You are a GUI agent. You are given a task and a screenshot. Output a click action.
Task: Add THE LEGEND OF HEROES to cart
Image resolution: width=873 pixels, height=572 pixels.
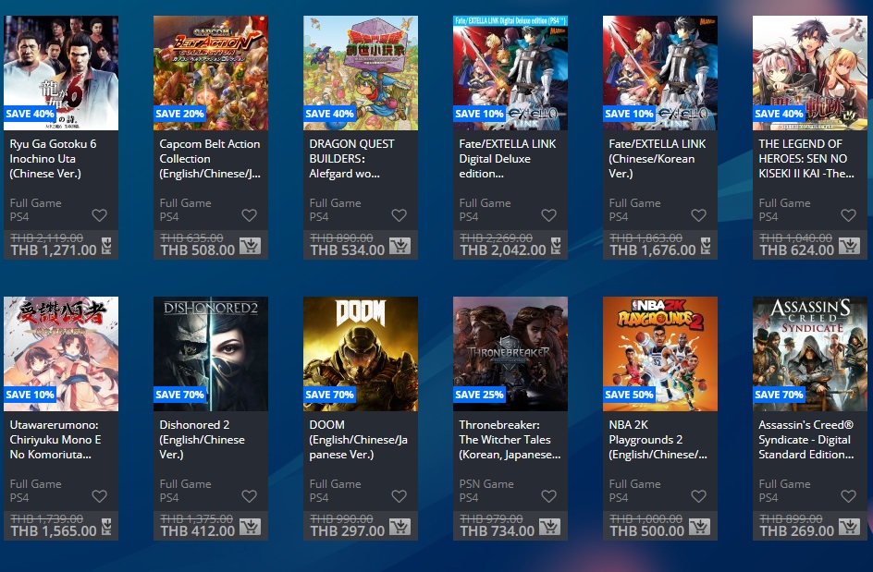[849, 246]
